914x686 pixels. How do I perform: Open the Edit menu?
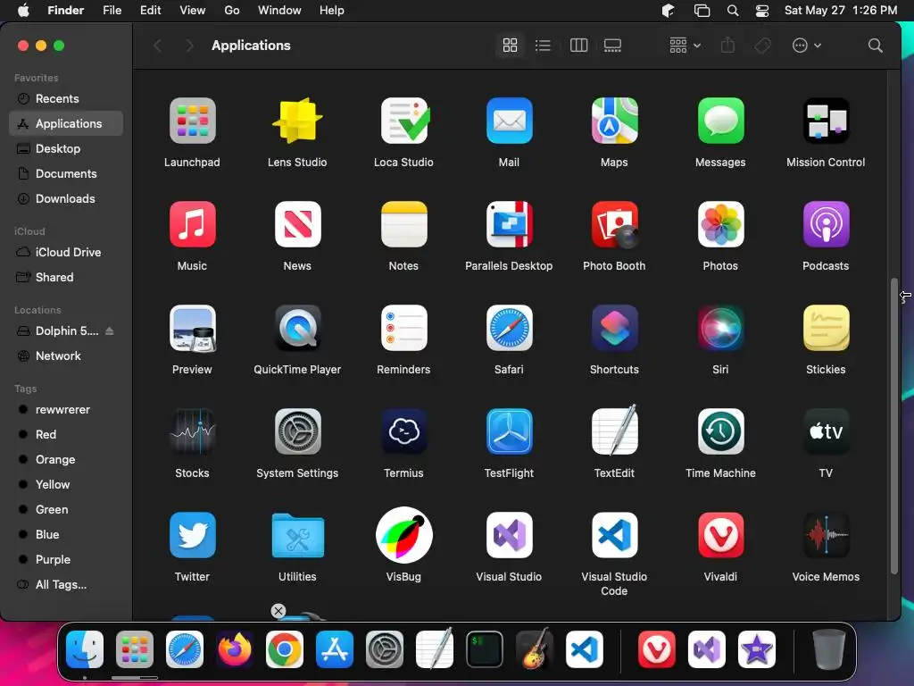pos(150,11)
